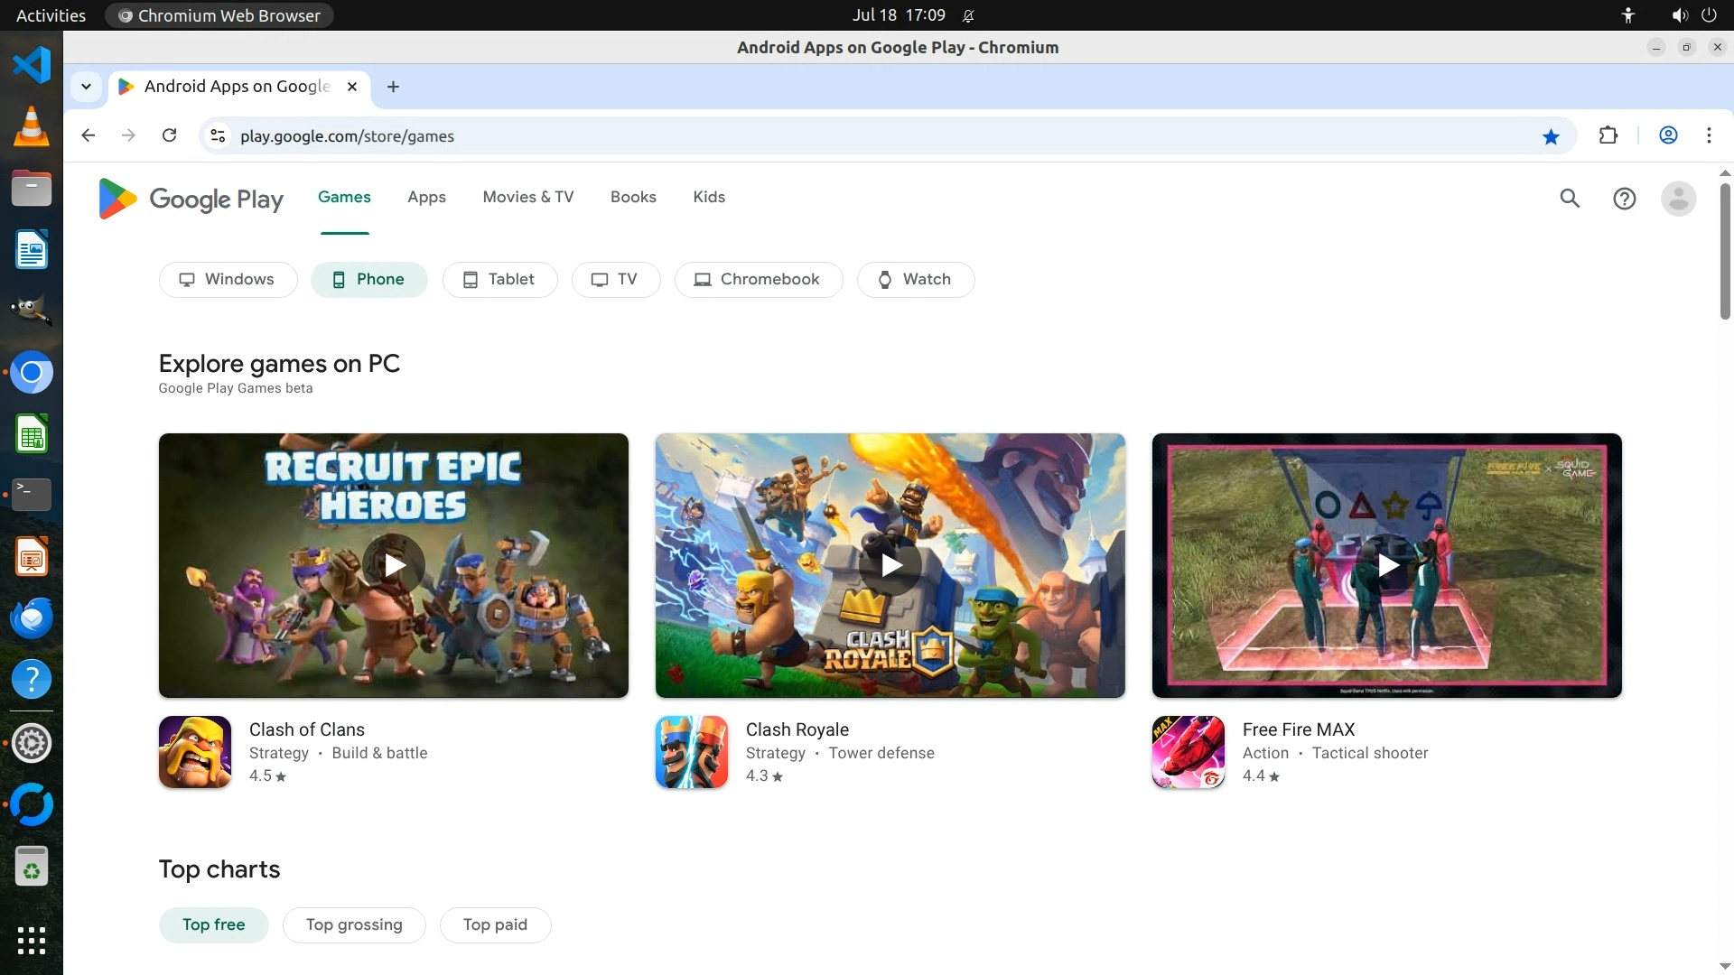Click the Free Fire MAX app icon
Image resolution: width=1734 pixels, height=975 pixels.
pos(1188,752)
